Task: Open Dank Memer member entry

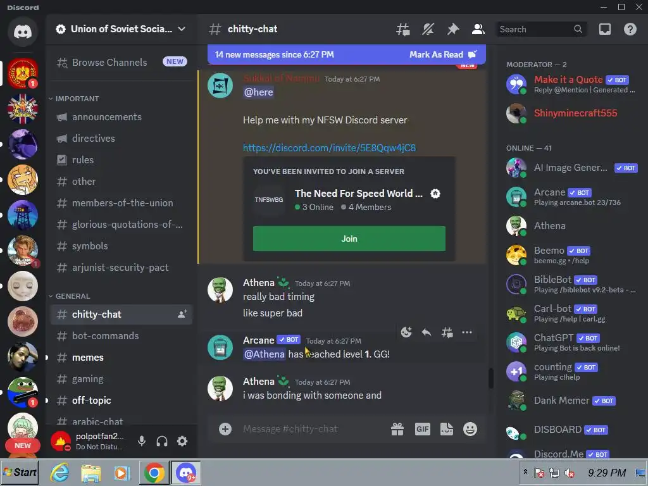Action: click(x=571, y=401)
